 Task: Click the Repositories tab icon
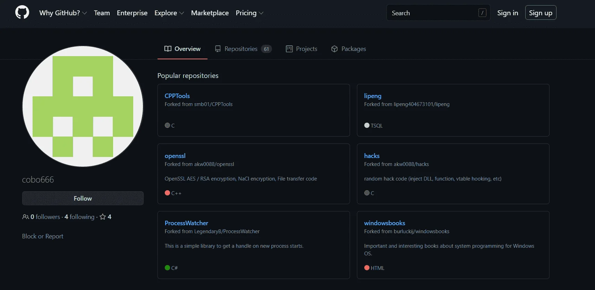tap(218, 49)
